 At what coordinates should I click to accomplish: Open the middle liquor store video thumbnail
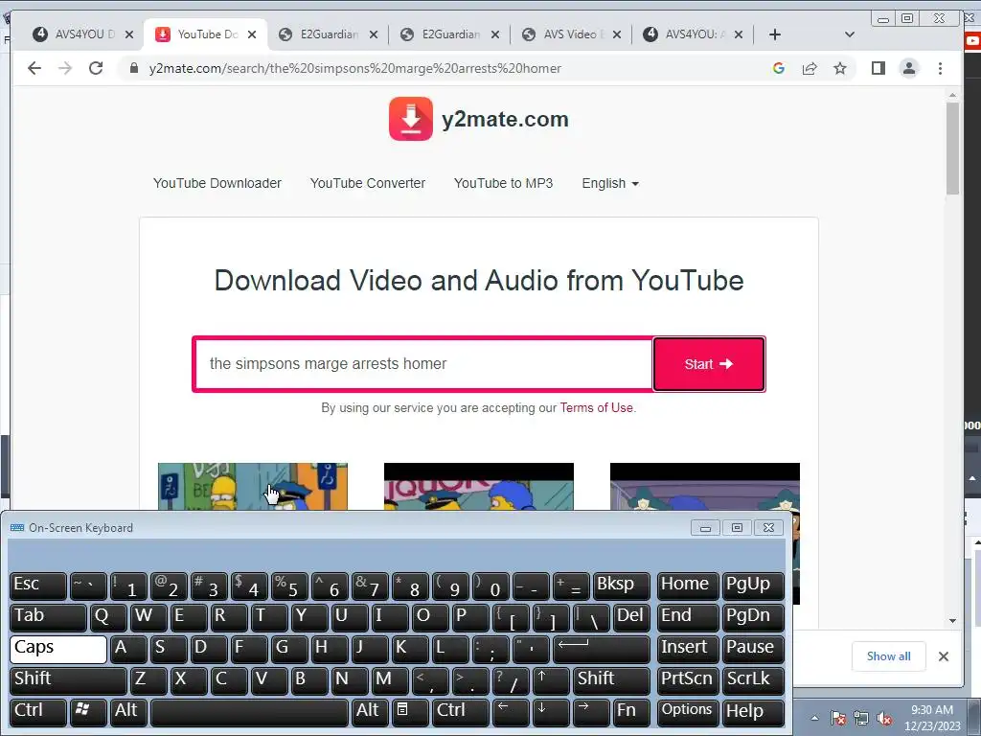pyautogui.click(x=479, y=487)
